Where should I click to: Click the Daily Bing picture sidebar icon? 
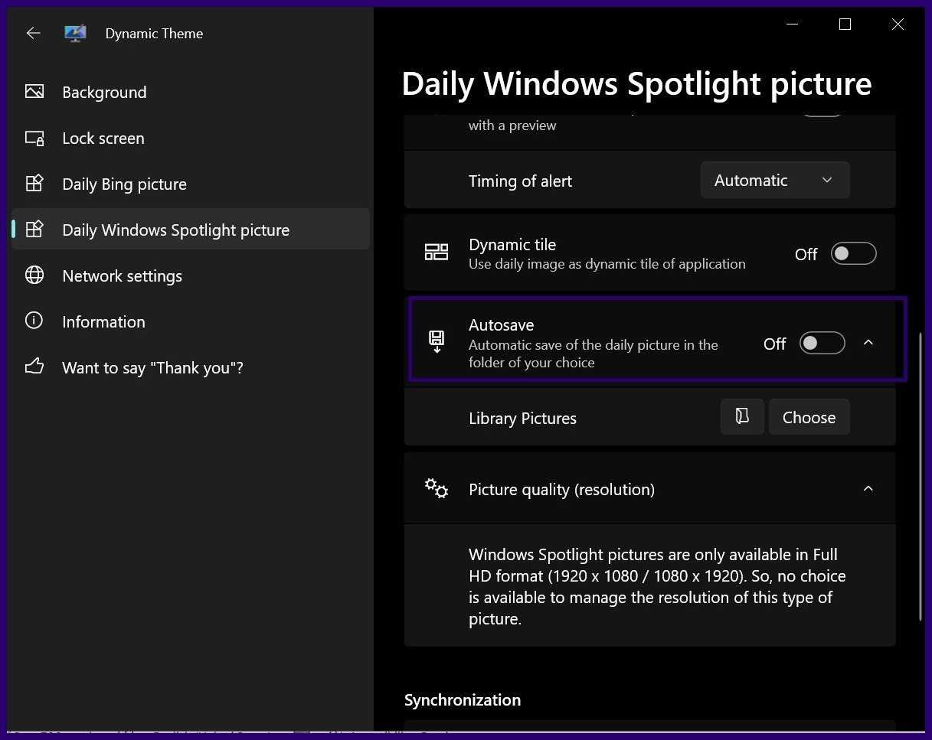pos(34,184)
